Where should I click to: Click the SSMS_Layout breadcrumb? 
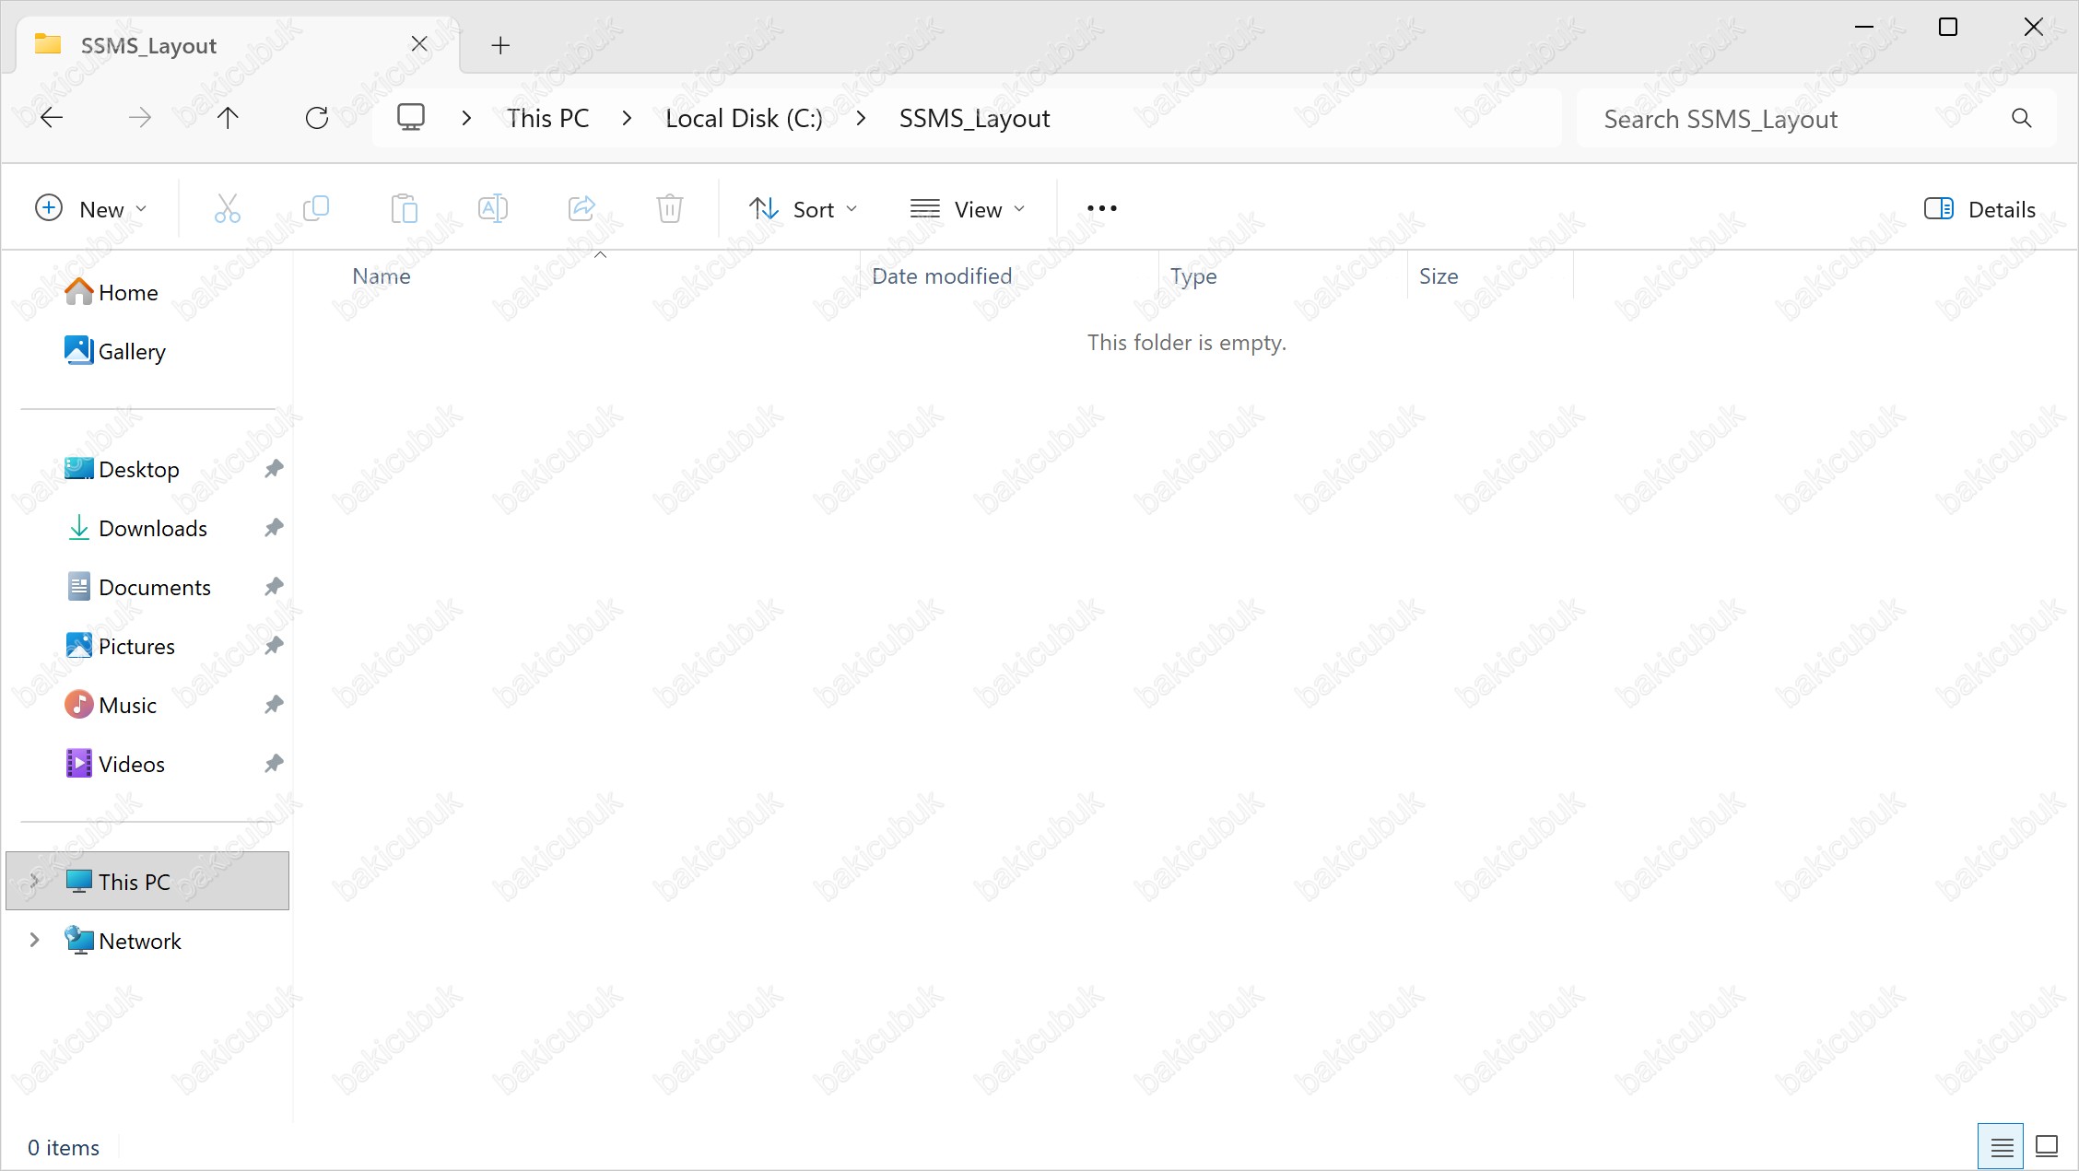coord(974,118)
